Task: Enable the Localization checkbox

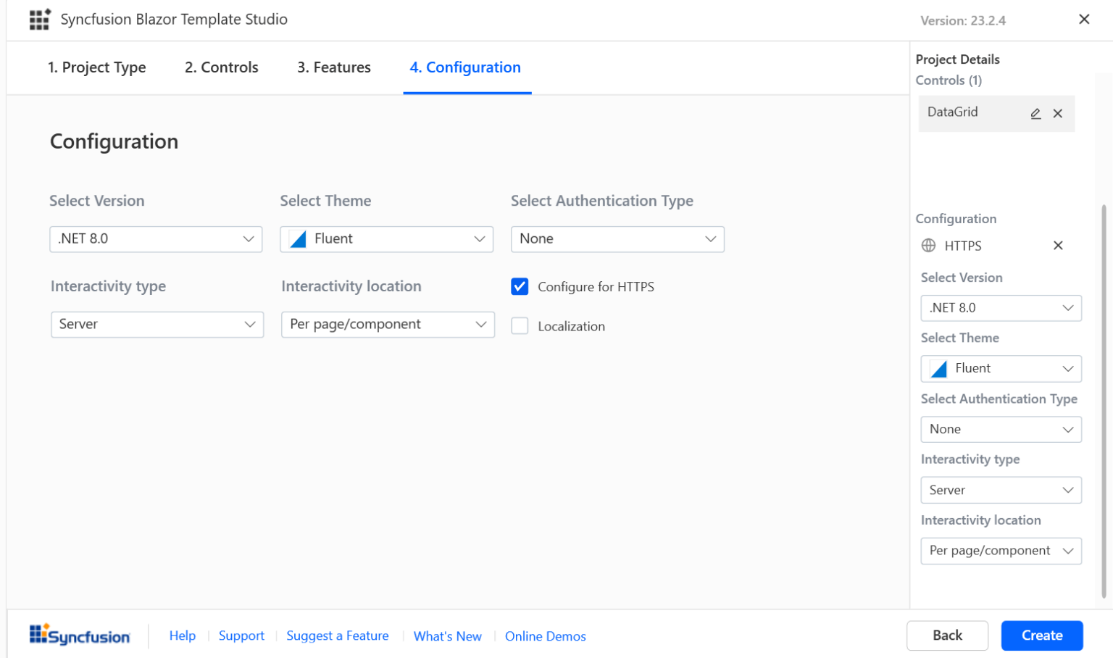Action: coord(520,325)
